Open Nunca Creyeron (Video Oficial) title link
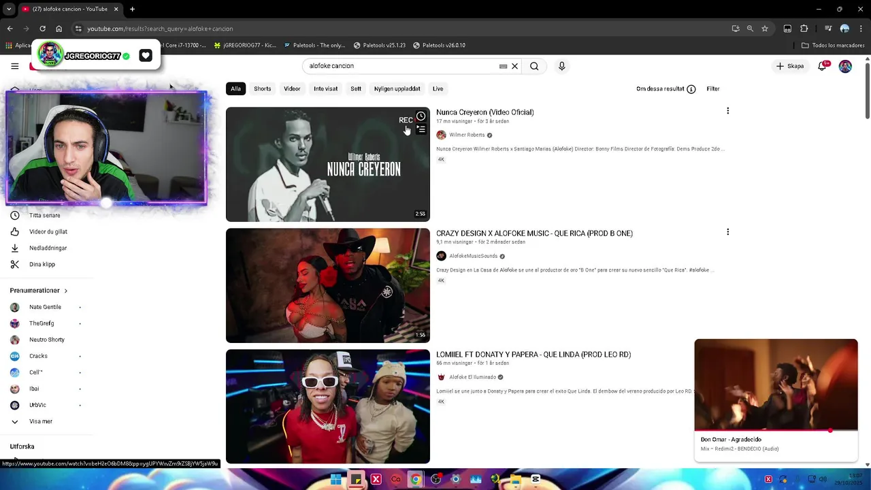The width and height of the screenshot is (871, 490). (x=484, y=112)
